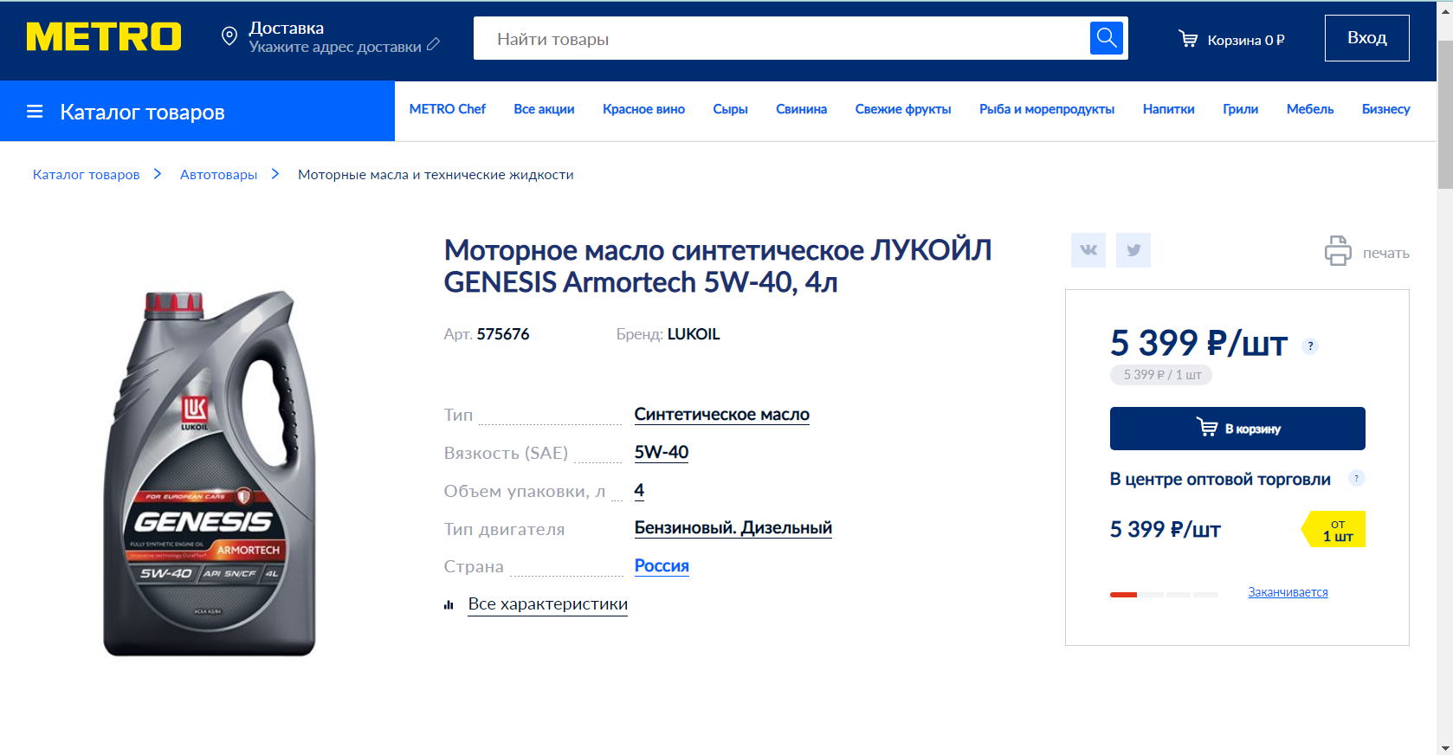The image size is (1453, 755).
Task: Click the Найти товары search field
Action: coord(781,38)
